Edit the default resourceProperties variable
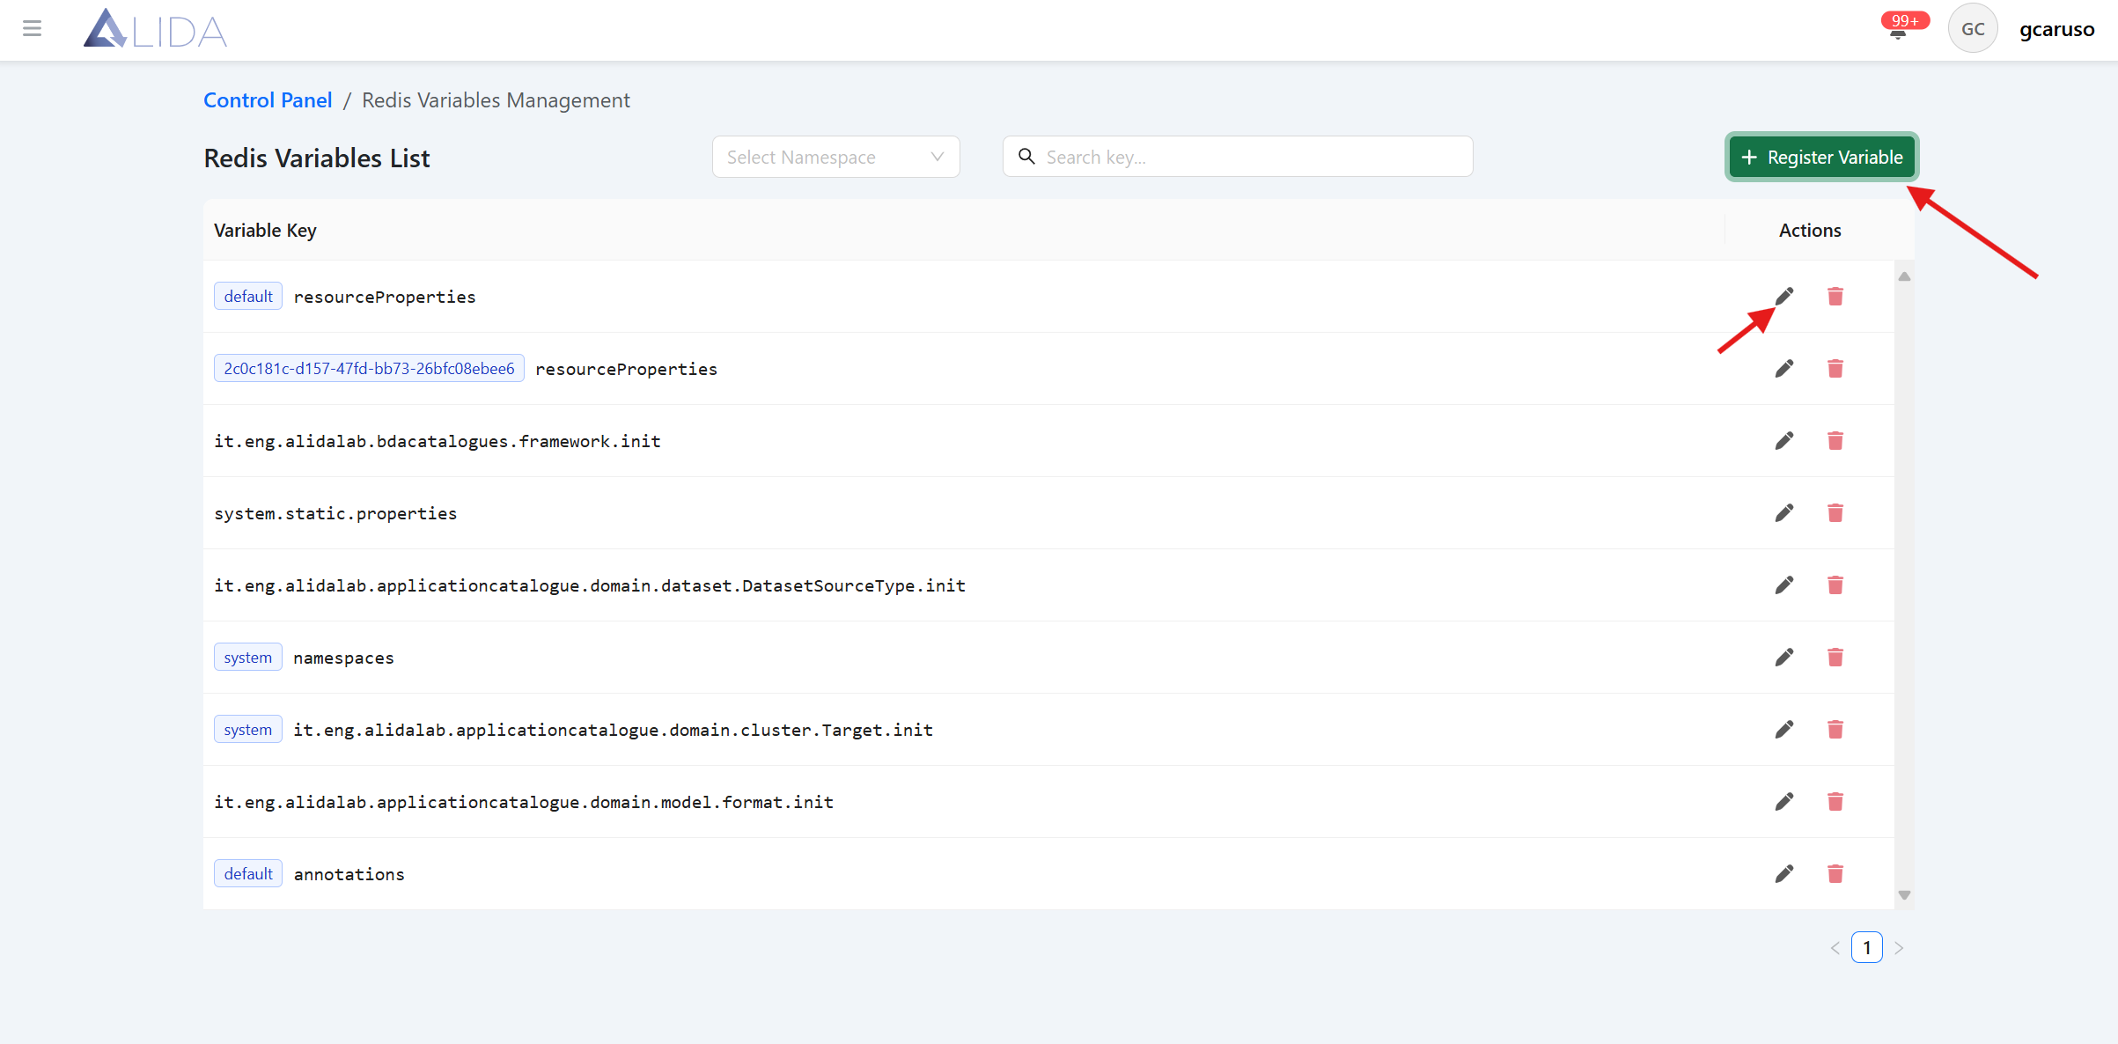Image resolution: width=2118 pixels, height=1044 pixels. 1784,297
